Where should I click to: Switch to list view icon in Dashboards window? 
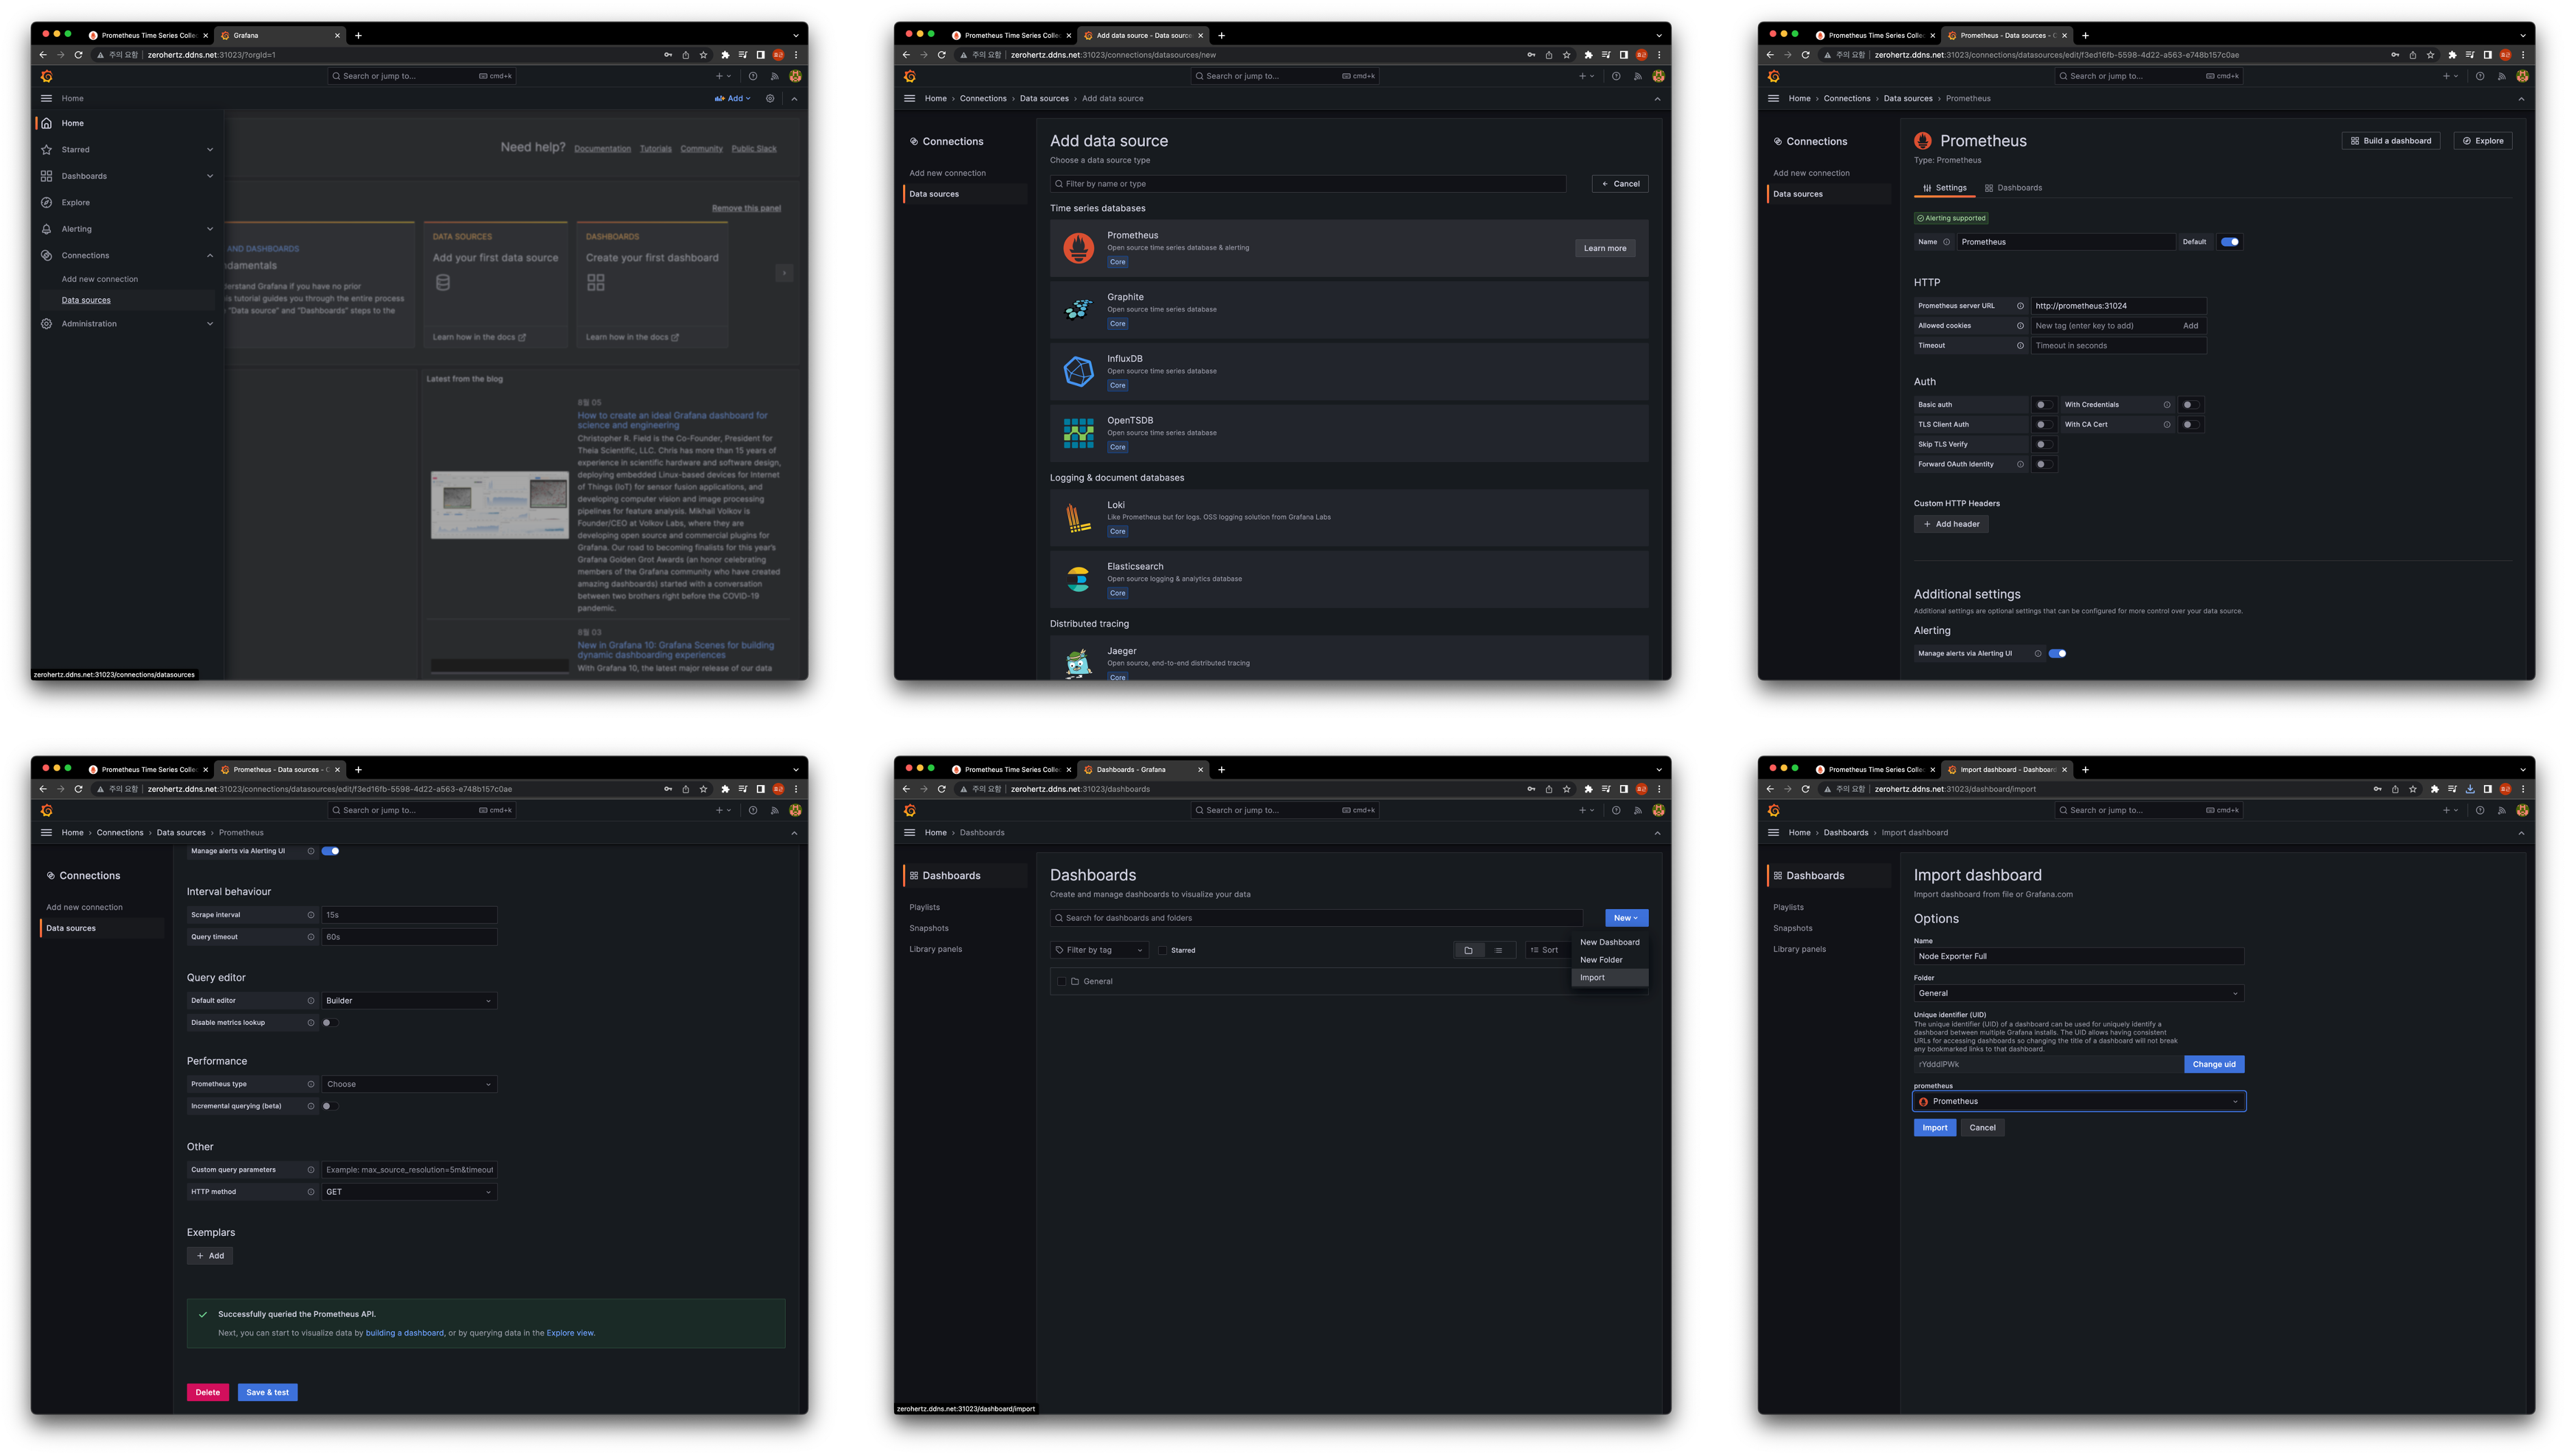(1498, 950)
